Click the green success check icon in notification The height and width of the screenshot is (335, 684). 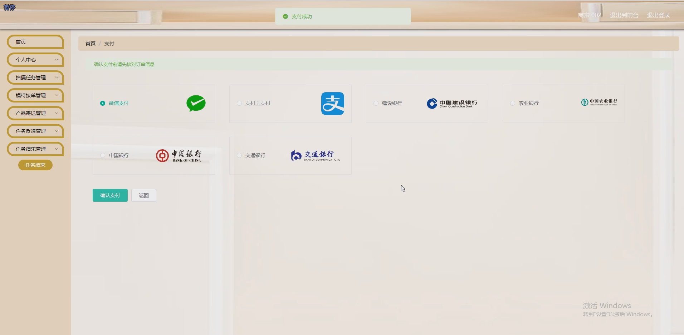coord(285,16)
